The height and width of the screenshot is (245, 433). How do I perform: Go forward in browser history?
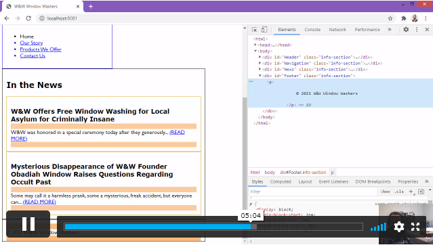click(x=18, y=18)
